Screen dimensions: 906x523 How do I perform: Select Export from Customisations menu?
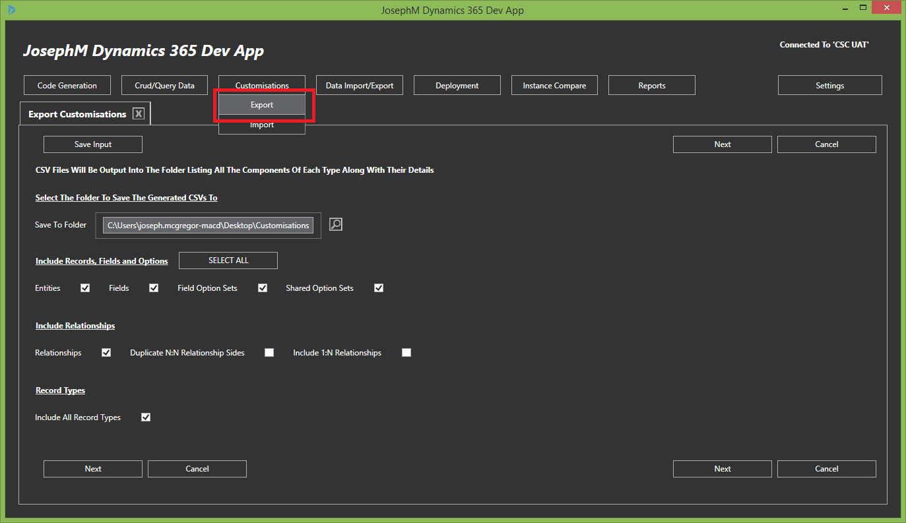click(x=262, y=105)
